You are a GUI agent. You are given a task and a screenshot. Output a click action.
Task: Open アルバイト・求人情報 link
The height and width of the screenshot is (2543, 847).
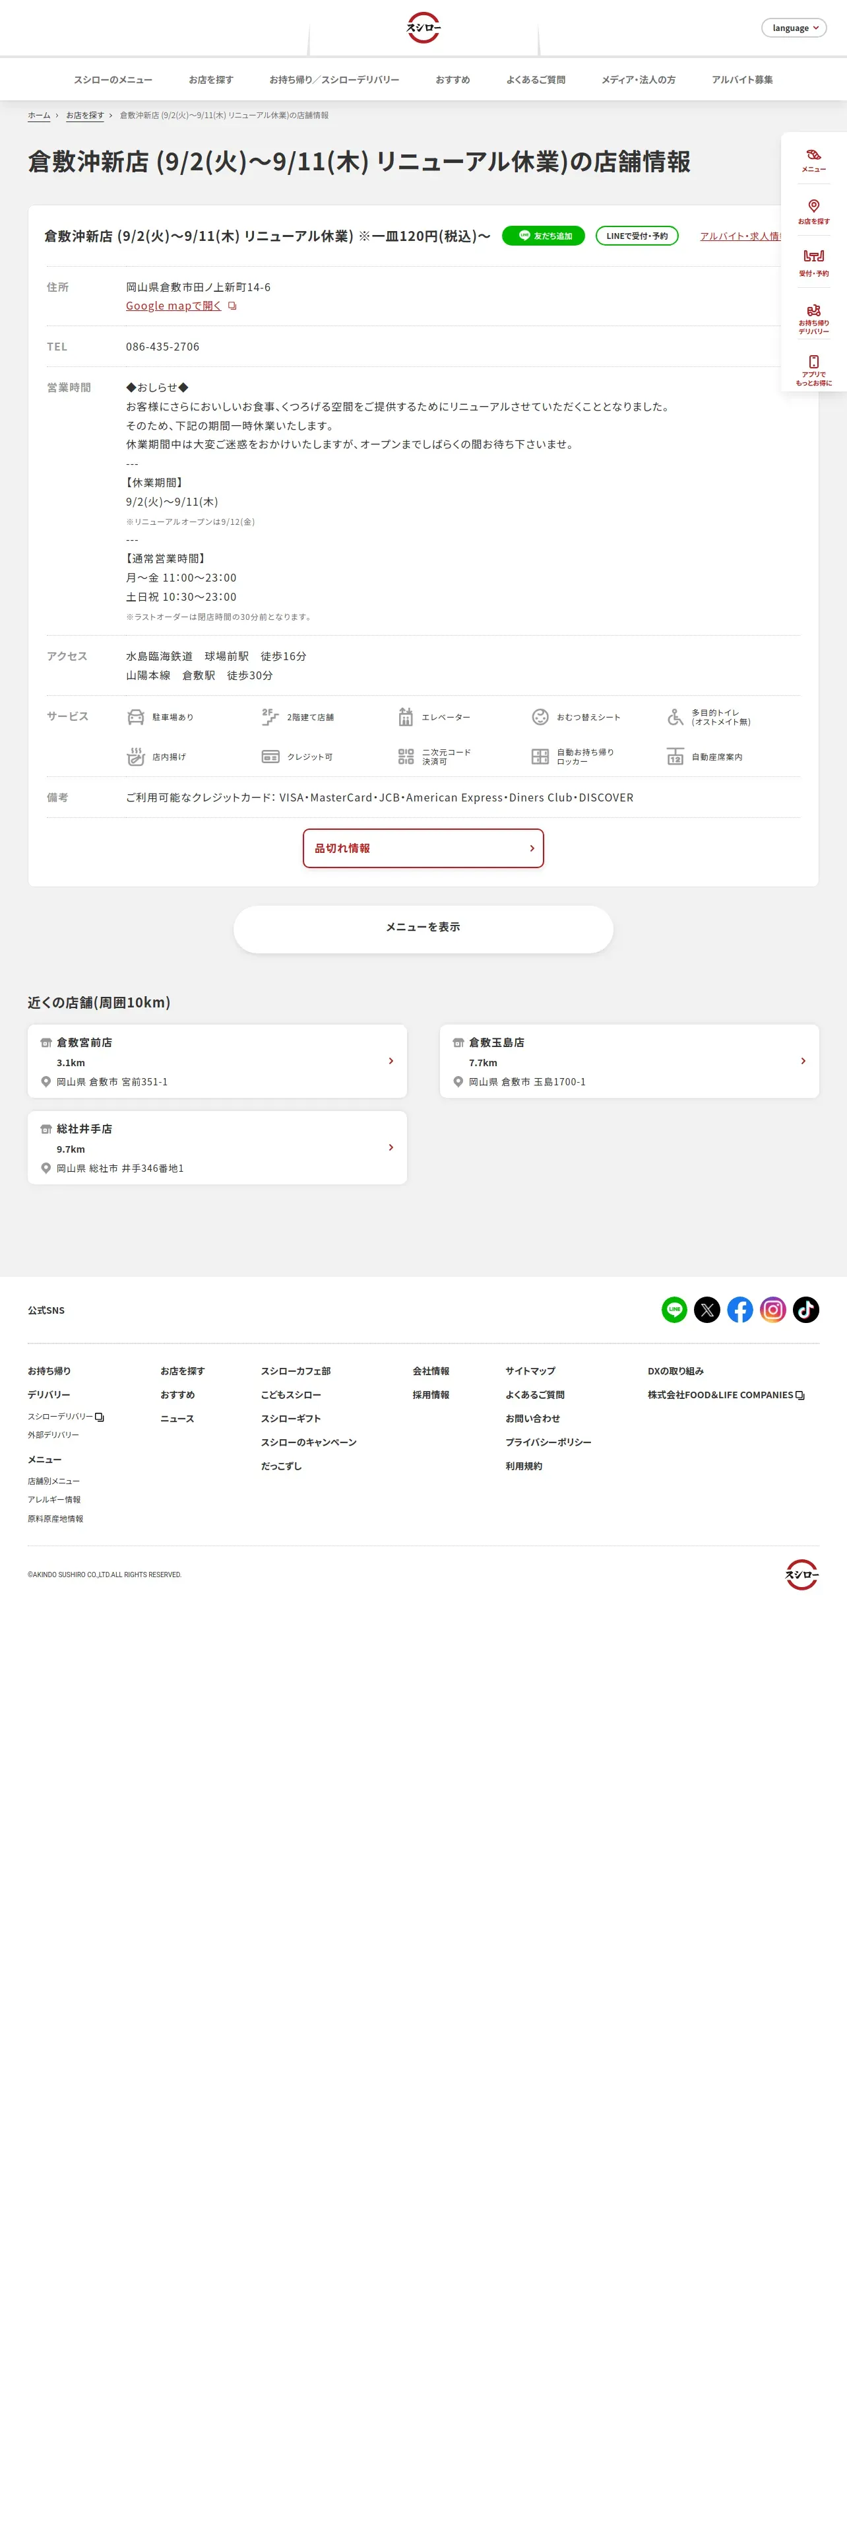(x=739, y=236)
